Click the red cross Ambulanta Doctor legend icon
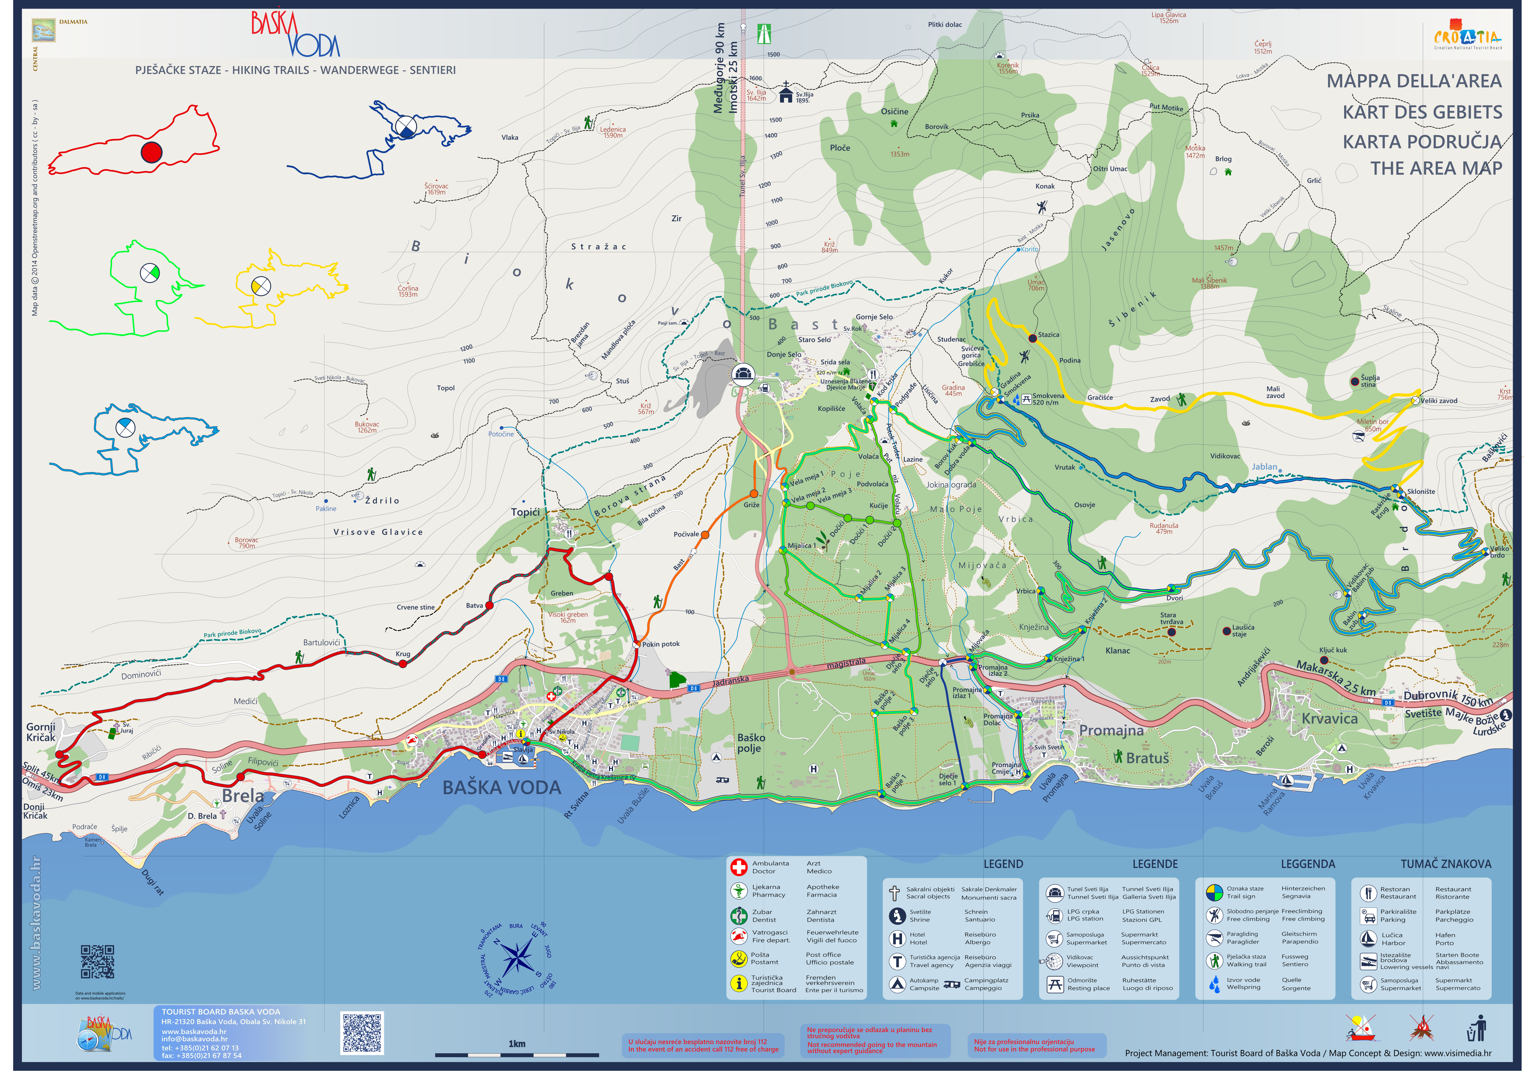 pos(738,867)
